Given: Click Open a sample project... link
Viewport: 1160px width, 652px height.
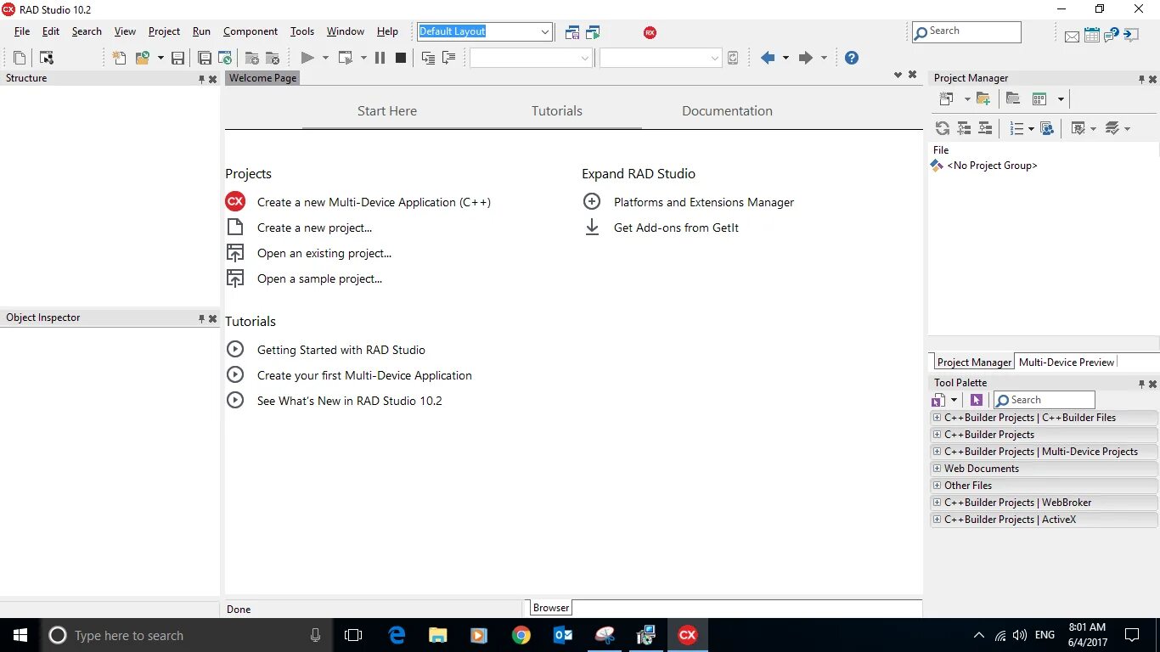Looking at the screenshot, I should 319,278.
